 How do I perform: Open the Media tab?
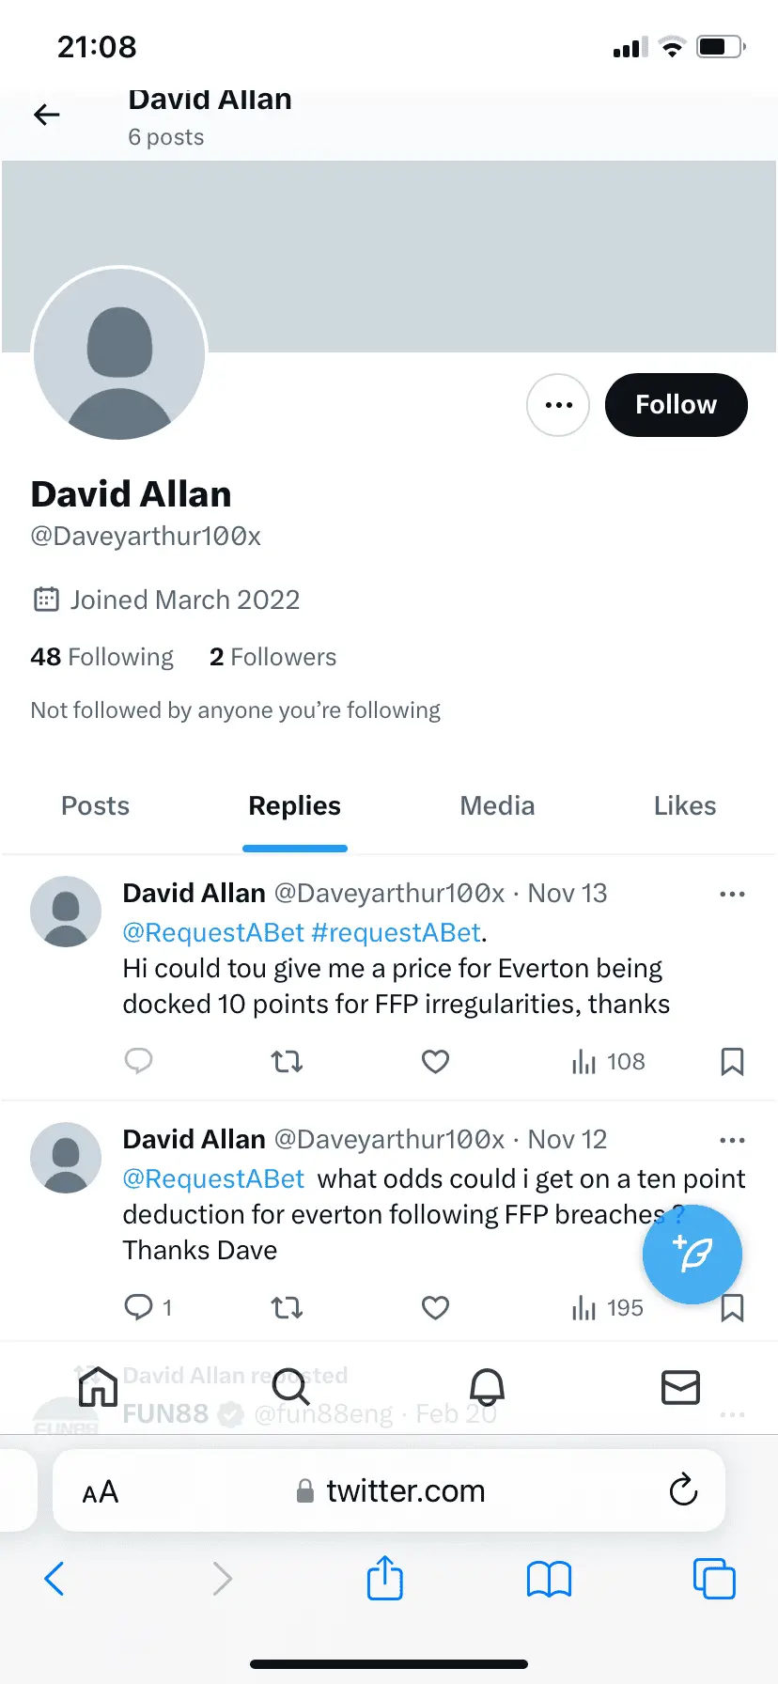[x=497, y=806]
